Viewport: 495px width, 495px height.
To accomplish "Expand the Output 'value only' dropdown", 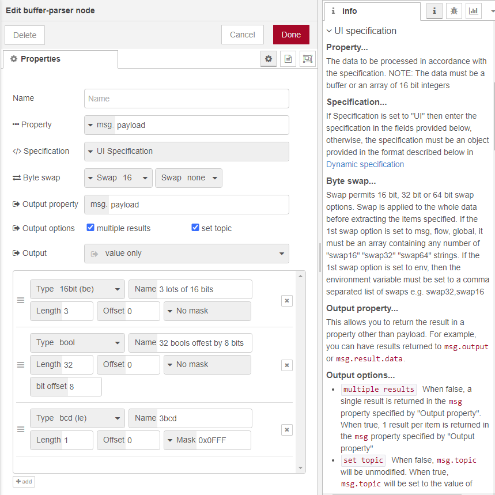I will tap(187, 254).
